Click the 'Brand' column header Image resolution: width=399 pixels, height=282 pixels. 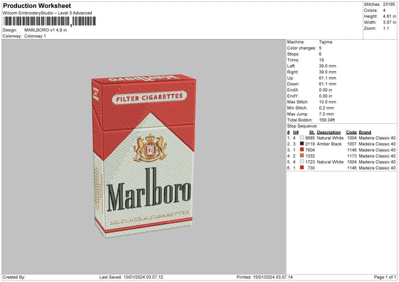tap(365, 132)
